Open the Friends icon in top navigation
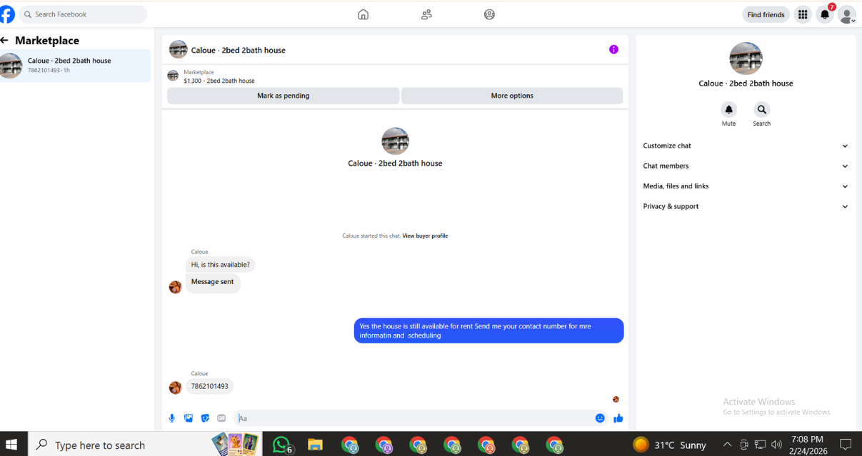Screen dimensions: 862x456 click(x=426, y=14)
